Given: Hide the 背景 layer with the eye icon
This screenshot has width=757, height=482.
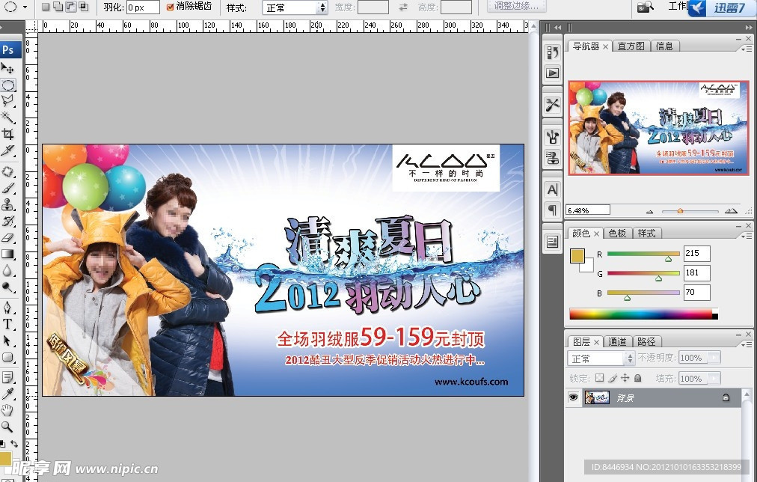Looking at the screenshot, I should tap(573, 397).
